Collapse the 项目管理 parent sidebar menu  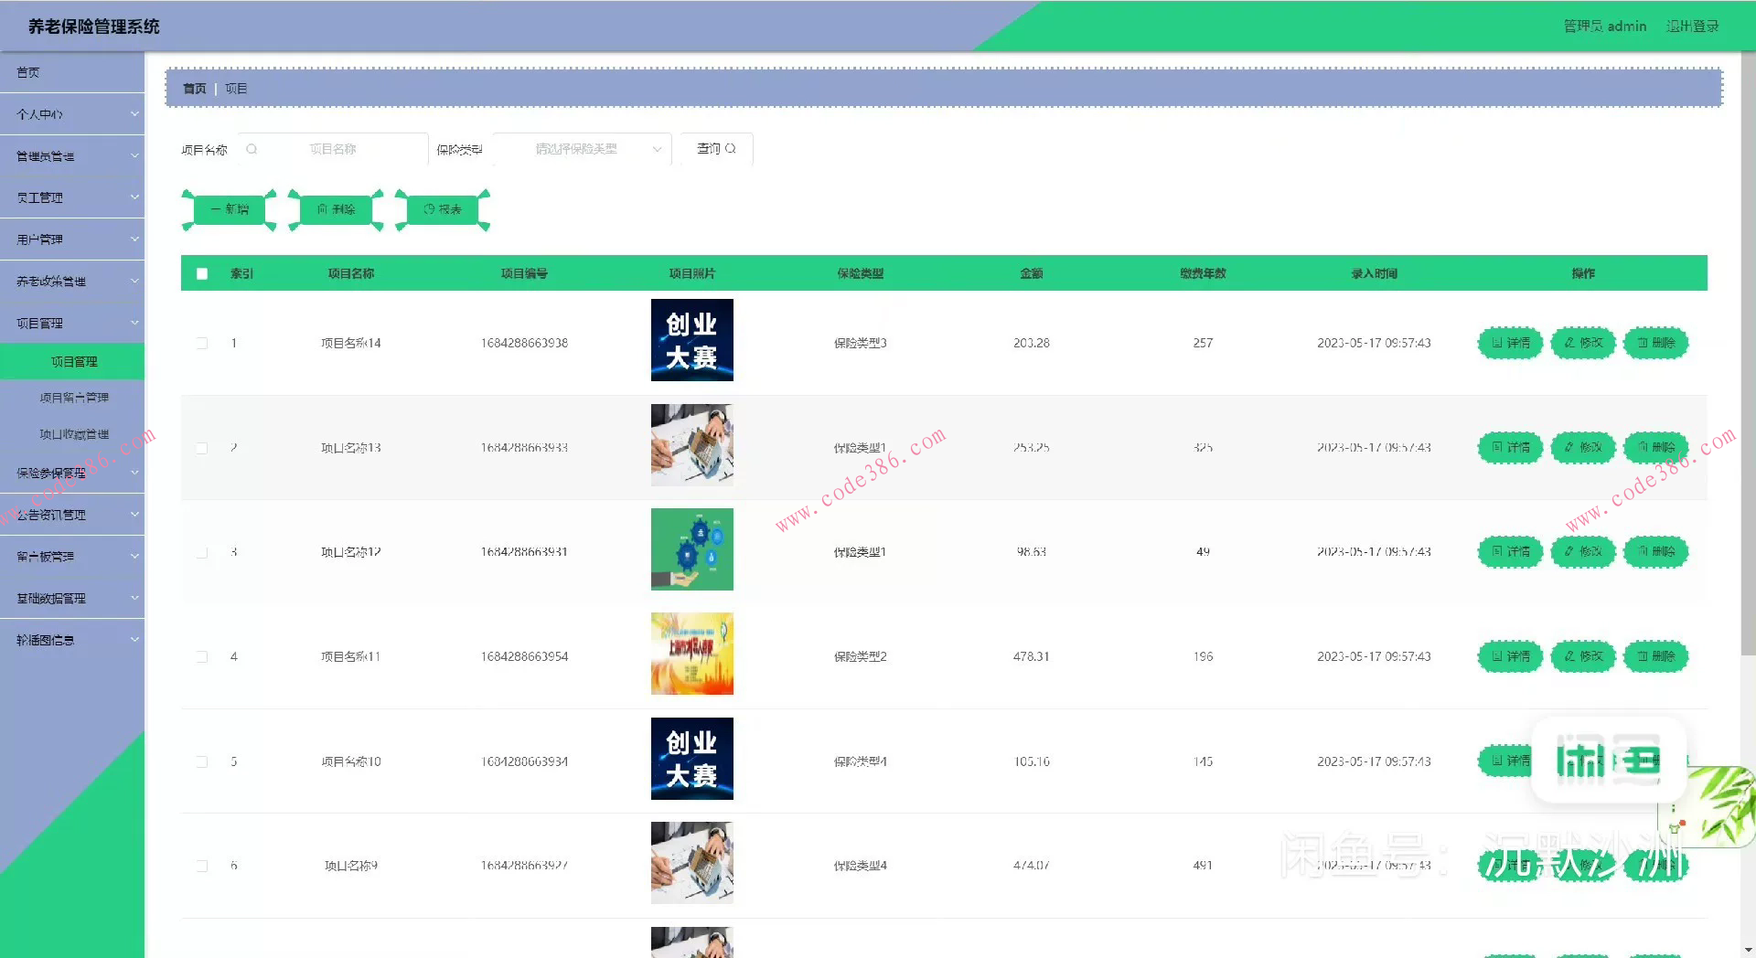(x=72, y=323)
